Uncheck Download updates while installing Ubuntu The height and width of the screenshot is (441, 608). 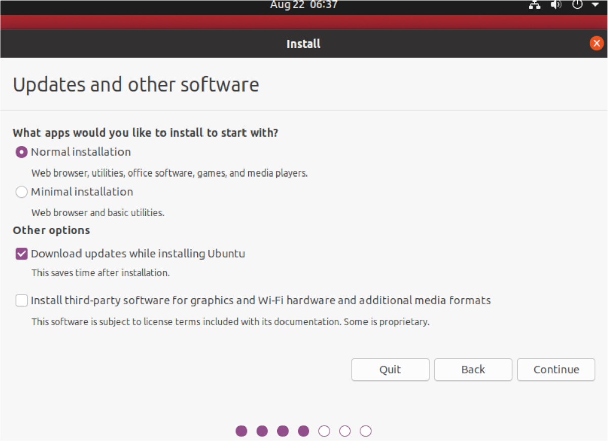tap(21, 254)
